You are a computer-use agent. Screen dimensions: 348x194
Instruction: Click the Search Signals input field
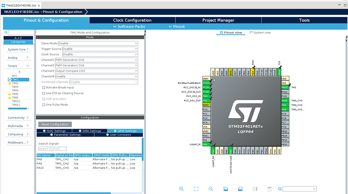click(52, 149)
